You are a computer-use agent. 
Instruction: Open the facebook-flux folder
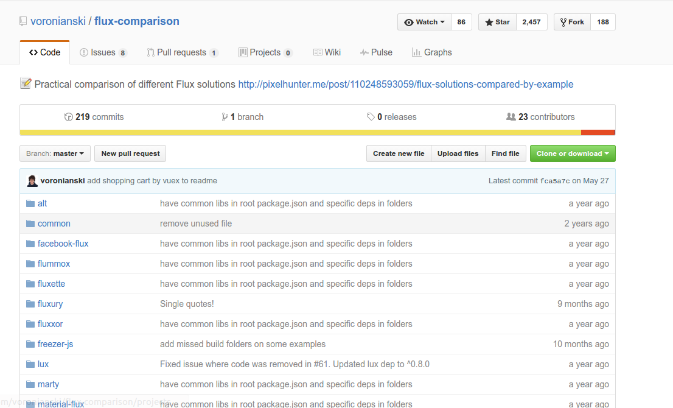tap(63, 244)
